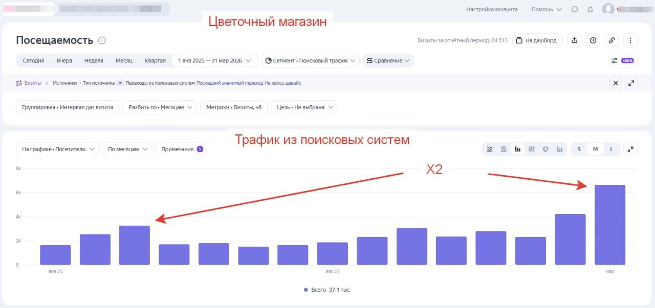Open the Разбить по • Месяцам dropdown
The width and height of the screenshot is (655, 308).
coord(160,107)
